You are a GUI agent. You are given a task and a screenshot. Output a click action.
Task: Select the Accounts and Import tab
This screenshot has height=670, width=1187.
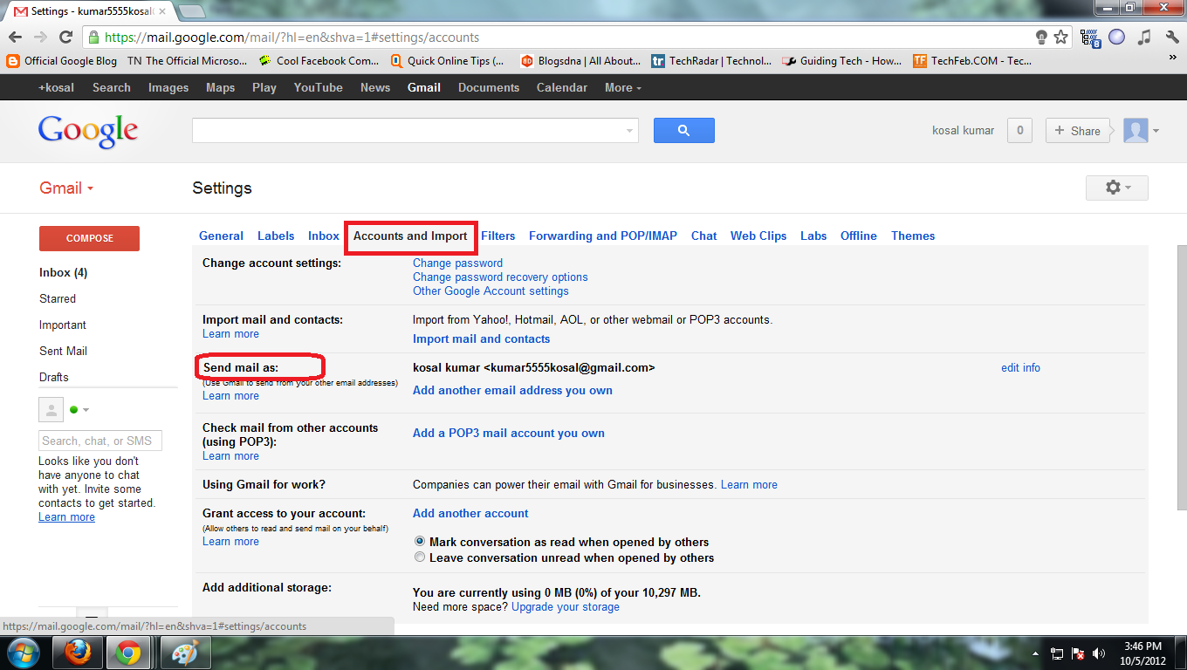[x=410, y=236]
